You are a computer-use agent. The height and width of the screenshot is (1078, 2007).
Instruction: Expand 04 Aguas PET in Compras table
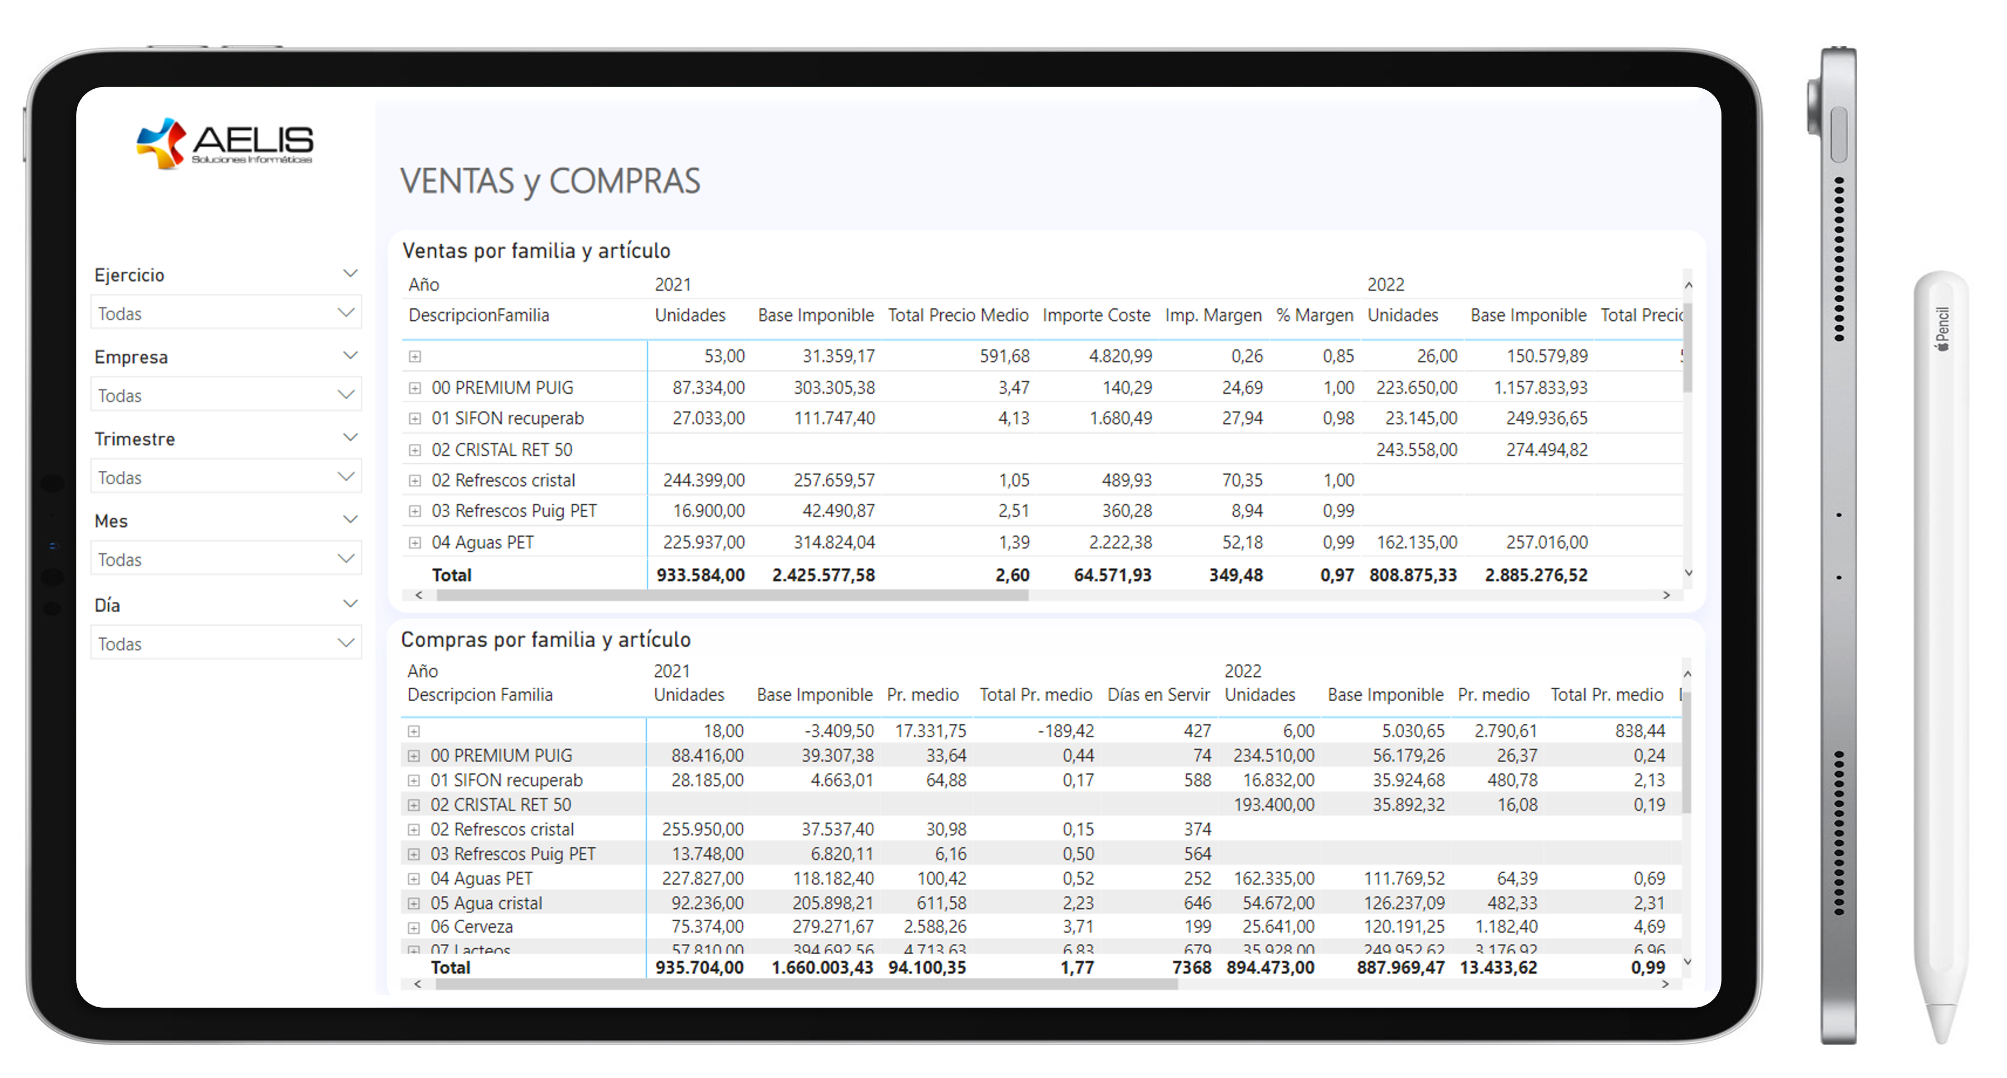pyautogui.click(x=414, y=879)
